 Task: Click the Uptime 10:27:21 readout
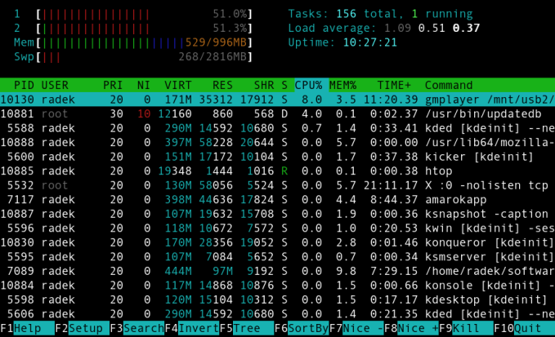(342, 42)
